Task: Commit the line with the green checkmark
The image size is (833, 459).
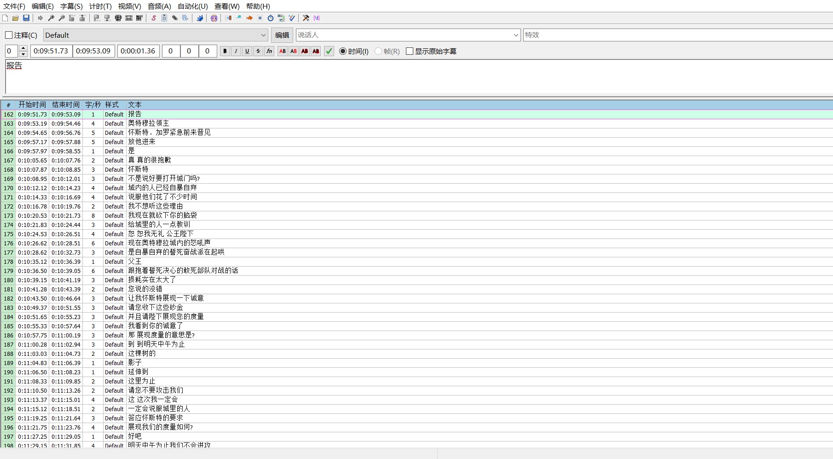Action: point(329,51)
